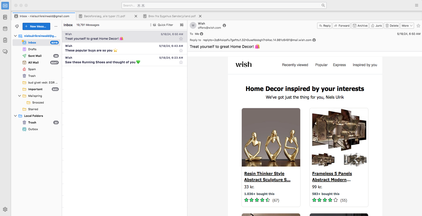422x216 pixels.
Task: Click the Reply button
Action: point(325,26)
